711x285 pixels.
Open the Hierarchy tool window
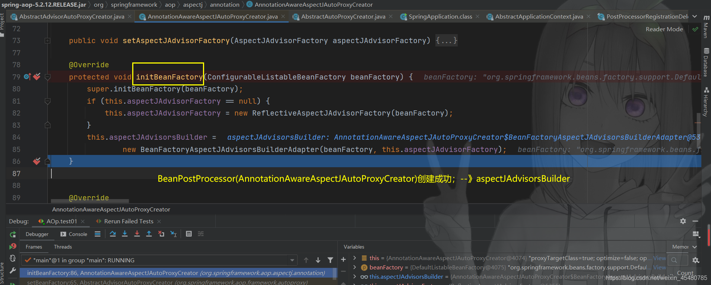click(x=706, y=102)
